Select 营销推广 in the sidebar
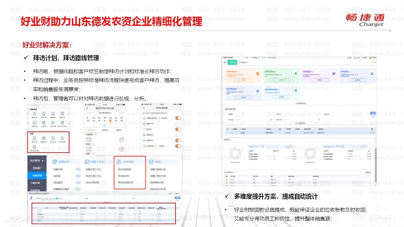 (38, 168)
